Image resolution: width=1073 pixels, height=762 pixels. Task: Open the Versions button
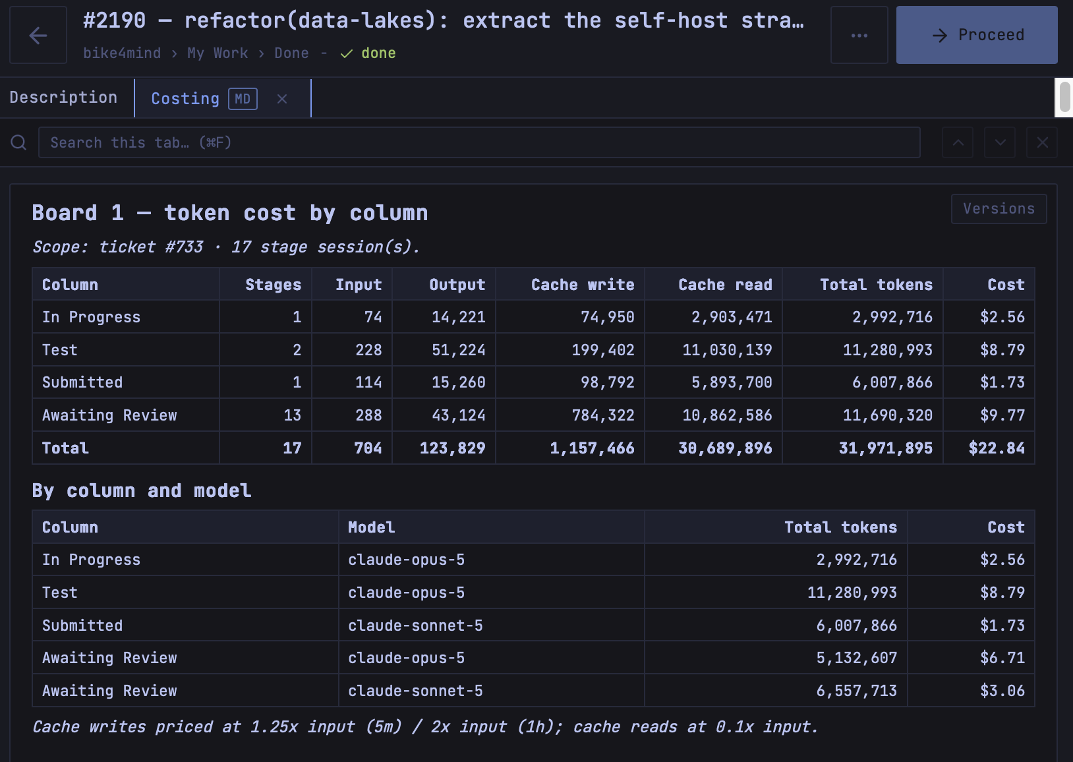[999, 209]
